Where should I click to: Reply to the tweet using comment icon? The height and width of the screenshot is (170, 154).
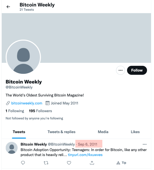23,163
